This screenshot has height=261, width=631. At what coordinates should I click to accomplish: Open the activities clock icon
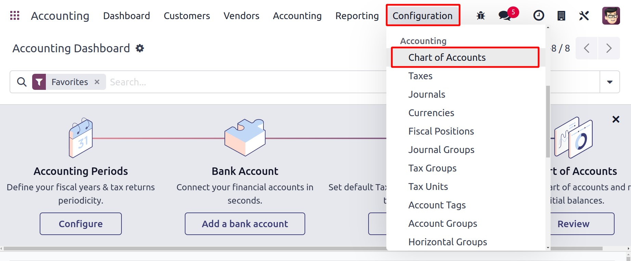(x=539, y=16)
